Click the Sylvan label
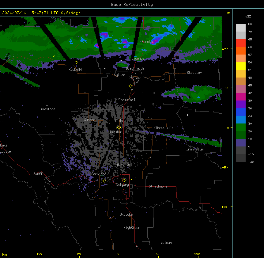This screenshot has height=258, width=264. click(119, 75)
